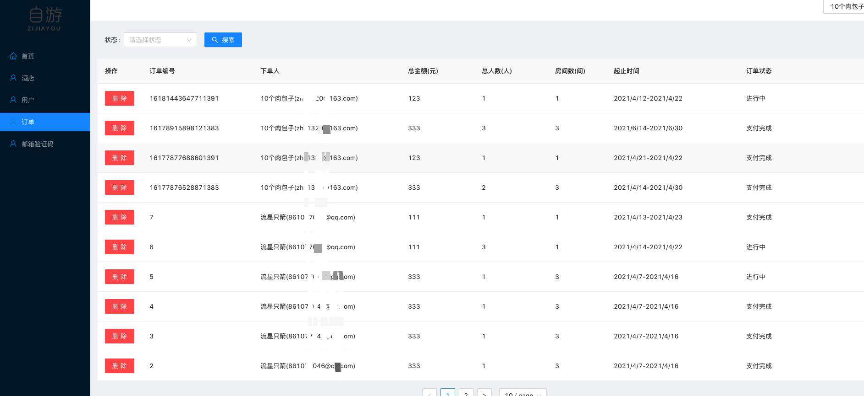Click 删除 for order number 5

coord(120,277)
